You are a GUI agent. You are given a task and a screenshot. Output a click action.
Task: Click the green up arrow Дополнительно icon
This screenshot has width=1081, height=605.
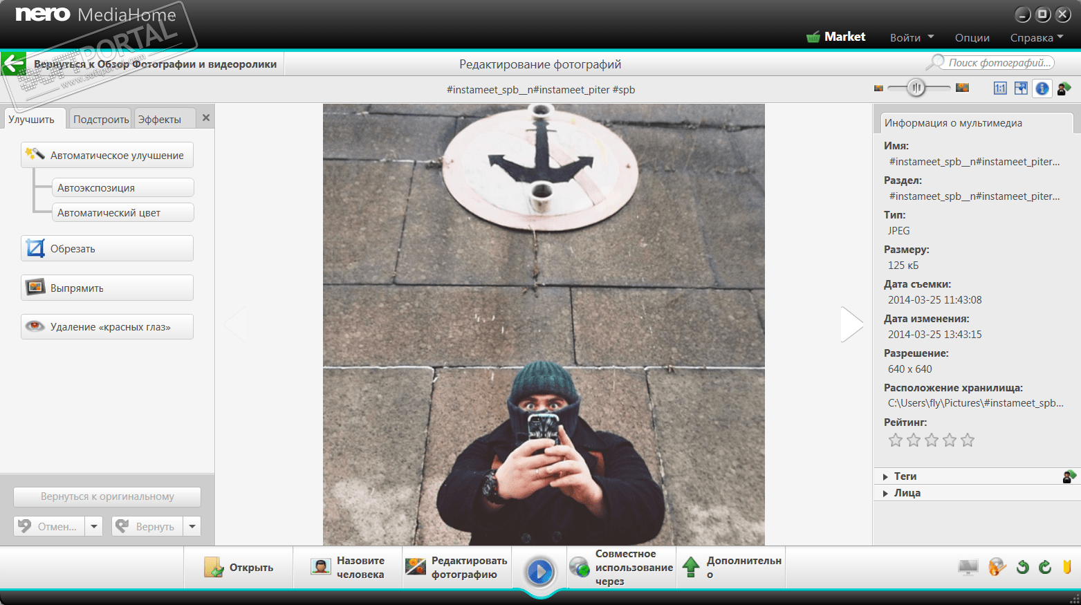click(x=691, y=567)
